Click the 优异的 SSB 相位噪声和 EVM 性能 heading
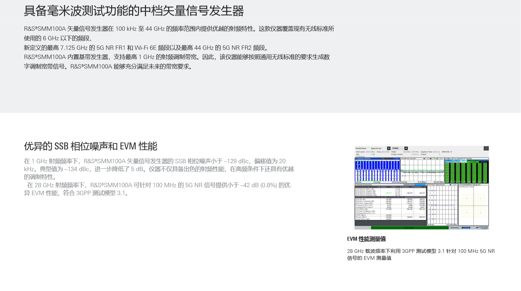 tap(90, 146)
